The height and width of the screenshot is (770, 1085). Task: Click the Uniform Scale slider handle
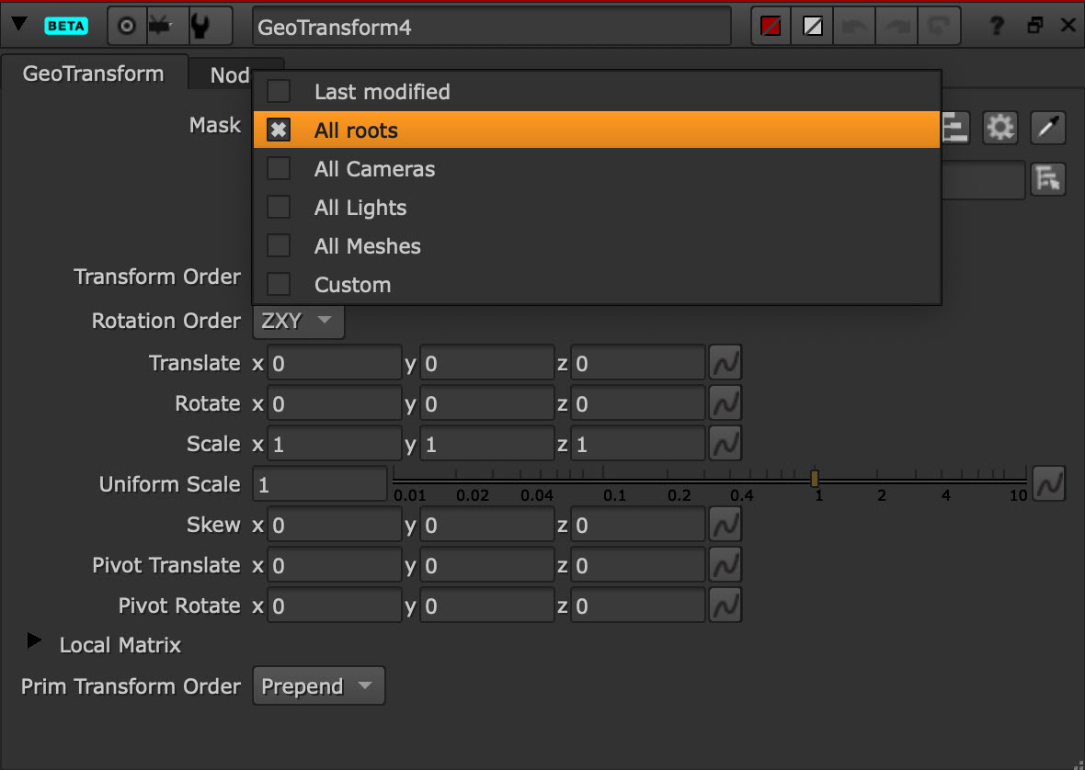click(815, 478)
